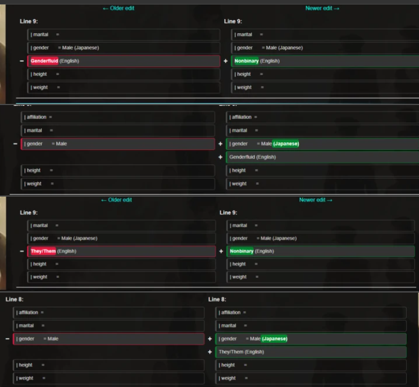Click the green added They/Them (English) row
419x387 pixels.
tap(311, 352)
